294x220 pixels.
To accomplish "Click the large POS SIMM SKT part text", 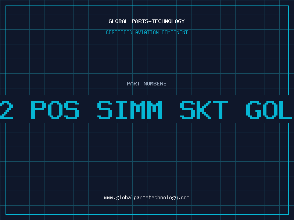I will (x=129, y=110).
